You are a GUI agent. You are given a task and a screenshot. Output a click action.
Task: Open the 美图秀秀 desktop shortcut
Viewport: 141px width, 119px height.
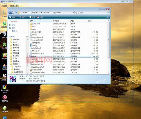(x=5, y=99)
